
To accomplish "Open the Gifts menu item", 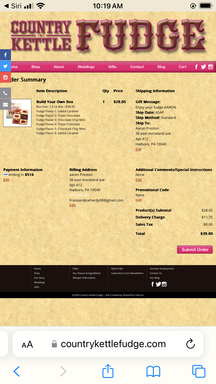I will (x=112, y=67).
